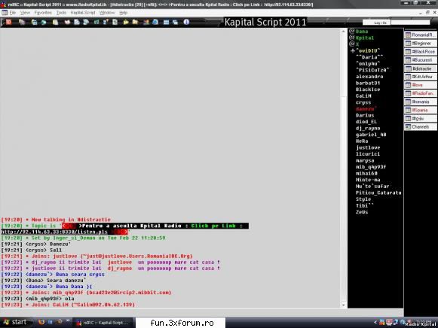Screen dimensions: 438x328
Task: Select alexandro in the nick list
Action: point(369,76)
